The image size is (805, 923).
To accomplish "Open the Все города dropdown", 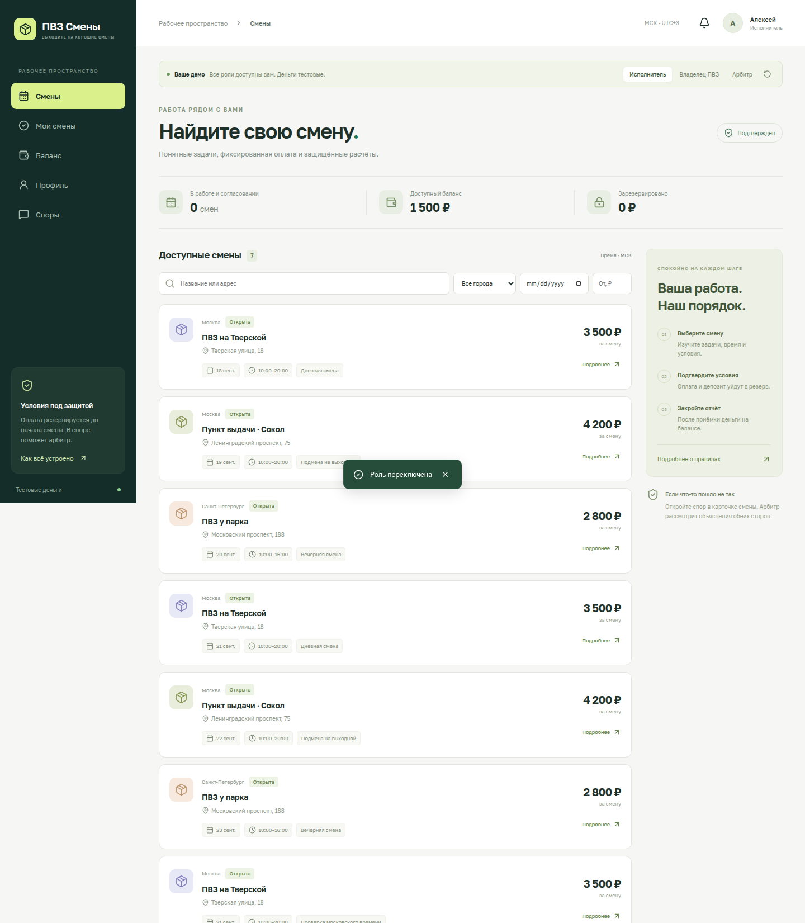I will tap(485, 283).
